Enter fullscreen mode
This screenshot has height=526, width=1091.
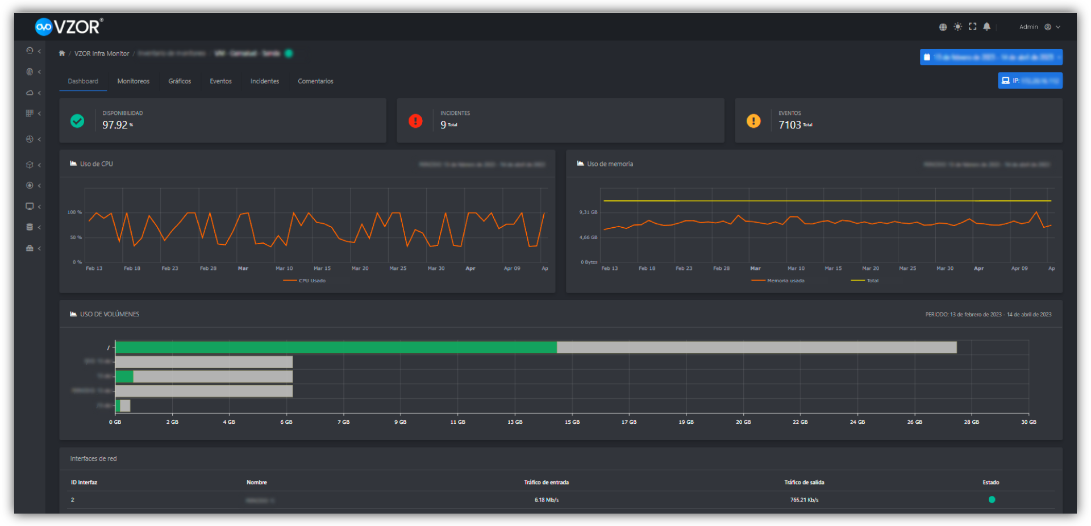(x=972, y=27)
